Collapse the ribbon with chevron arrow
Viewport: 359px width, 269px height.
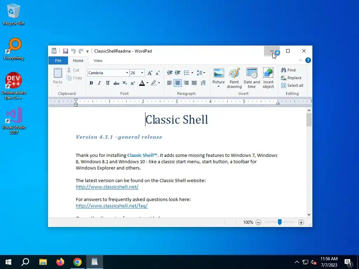coord(300,60)
